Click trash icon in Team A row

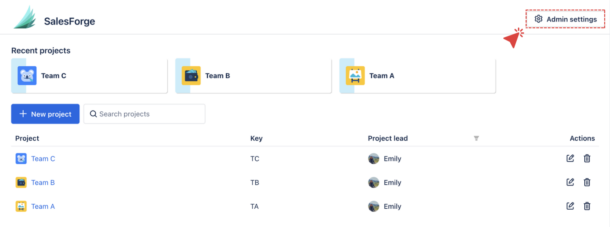(587, 206)
